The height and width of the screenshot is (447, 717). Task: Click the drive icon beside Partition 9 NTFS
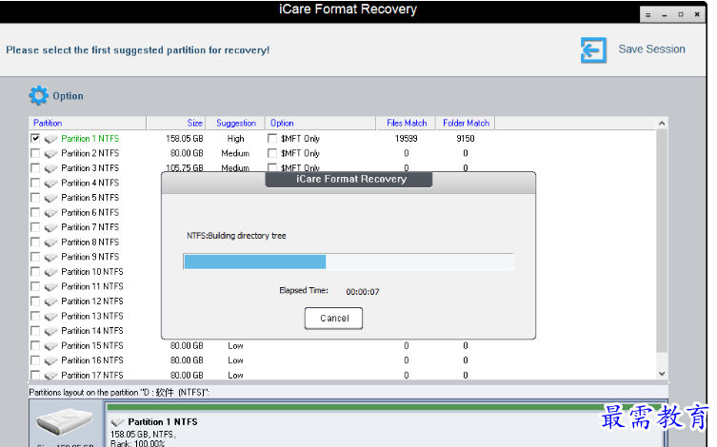50,257
